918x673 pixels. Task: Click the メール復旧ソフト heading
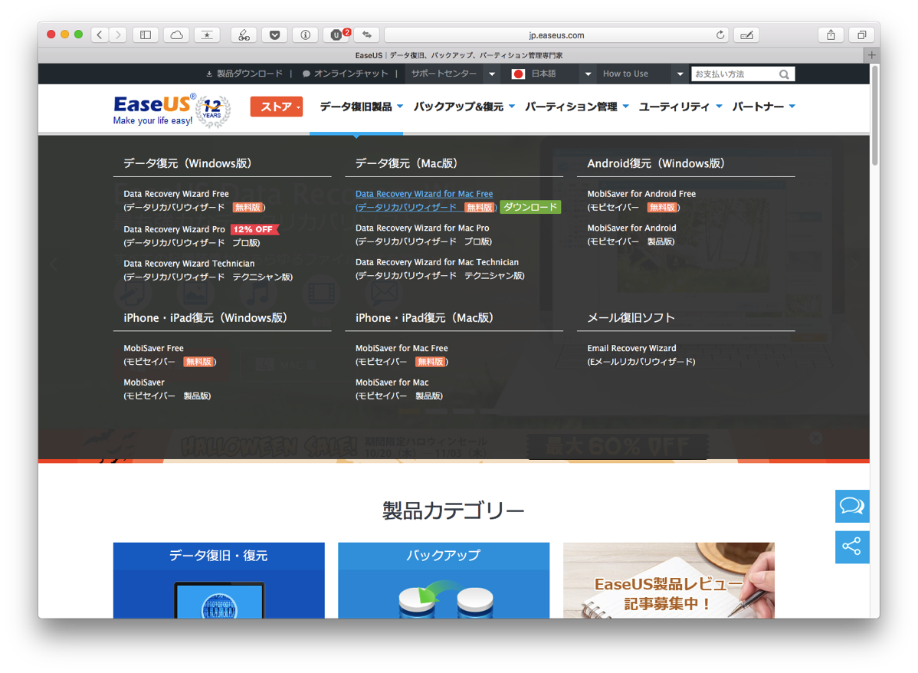click(x=631, y=317)
